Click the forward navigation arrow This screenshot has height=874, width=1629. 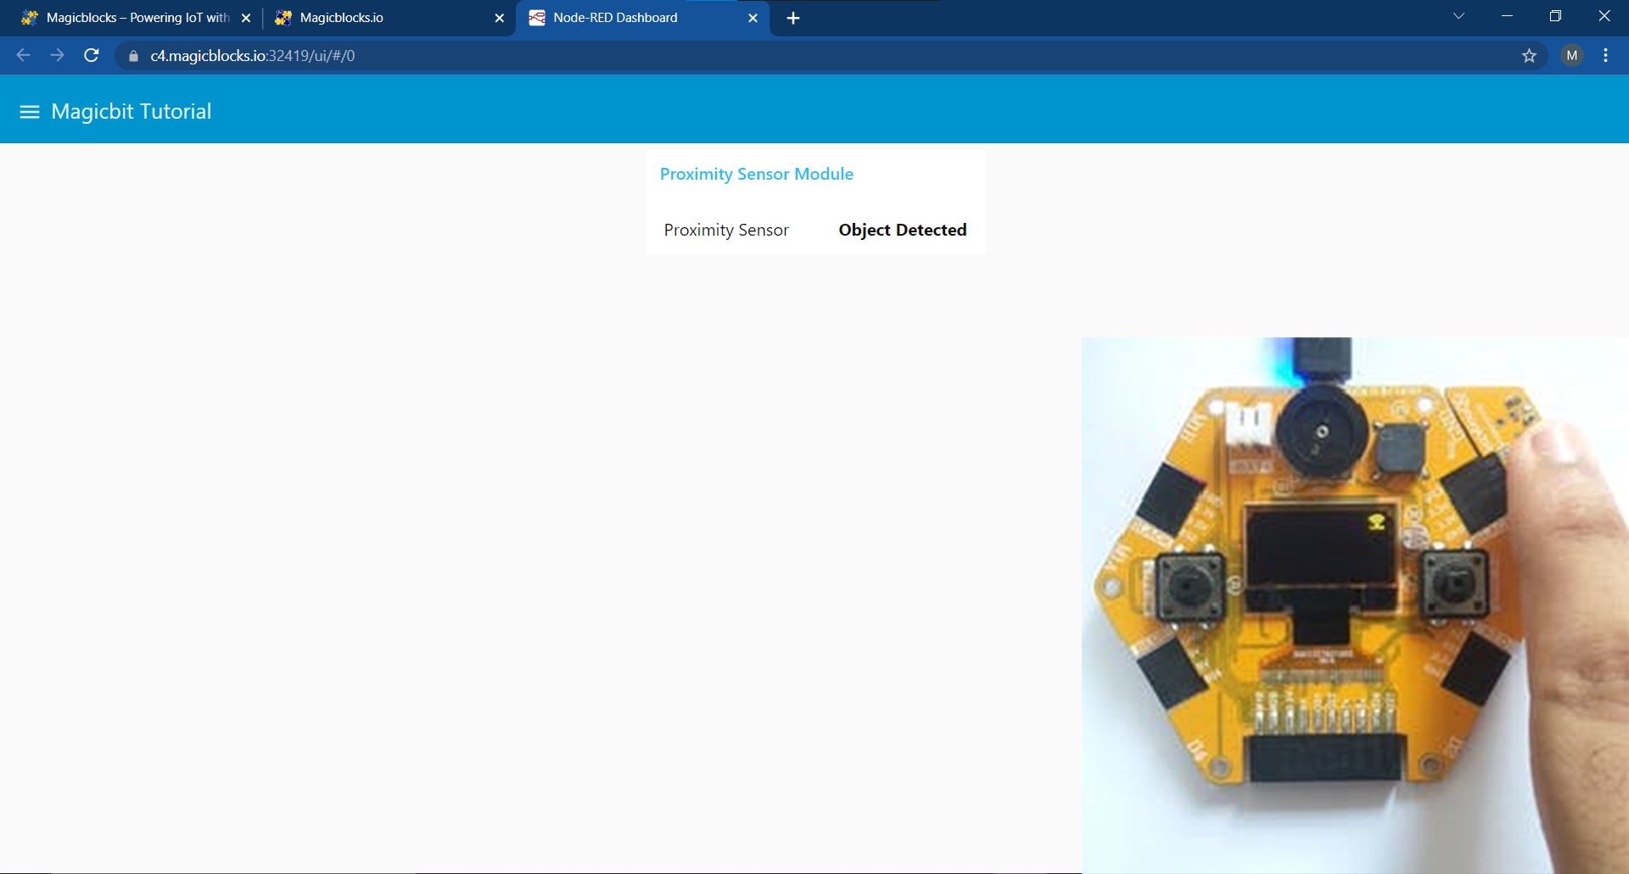point(57,55)
